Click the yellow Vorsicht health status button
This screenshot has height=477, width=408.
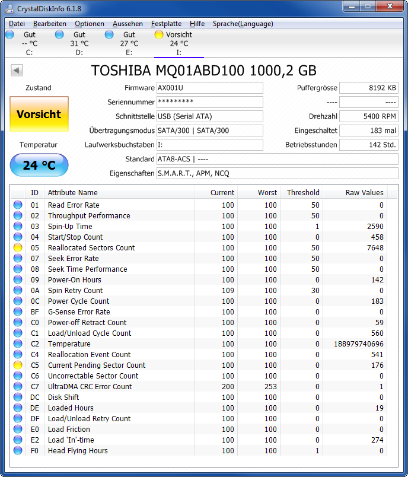click(39, 114)
